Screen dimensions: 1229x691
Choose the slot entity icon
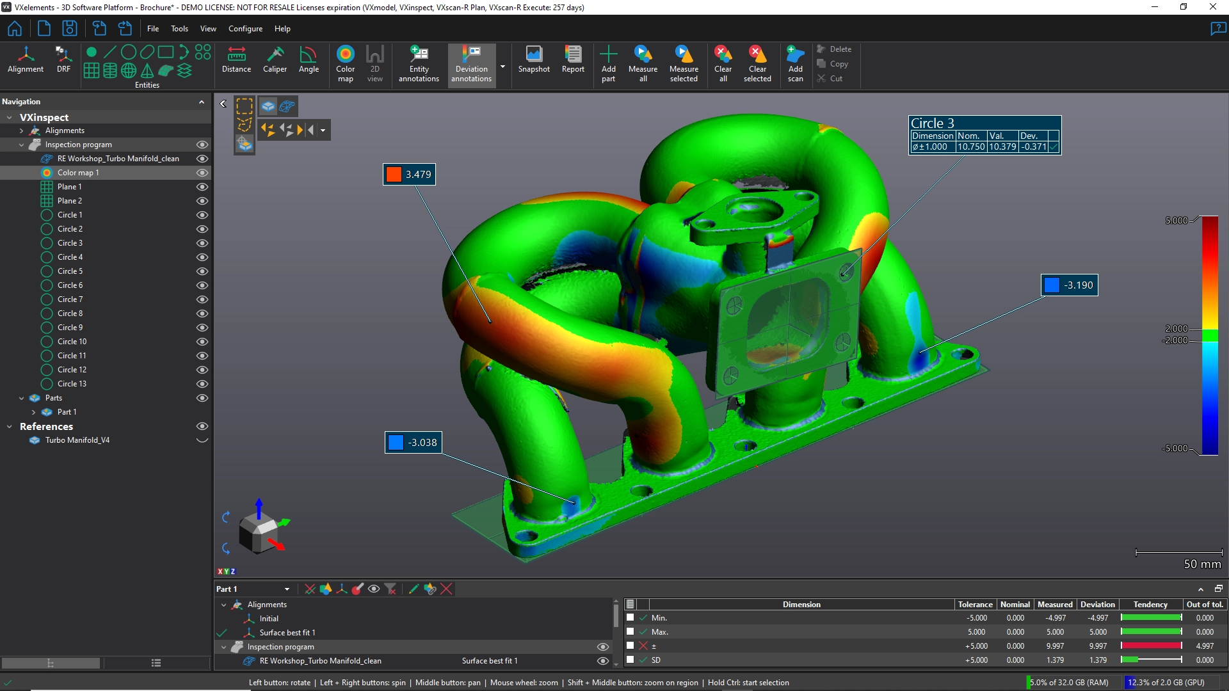click(x=147, y=52)
